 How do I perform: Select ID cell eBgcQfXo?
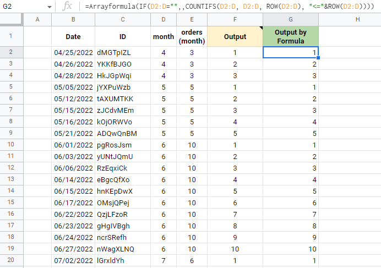pos(123,179)
